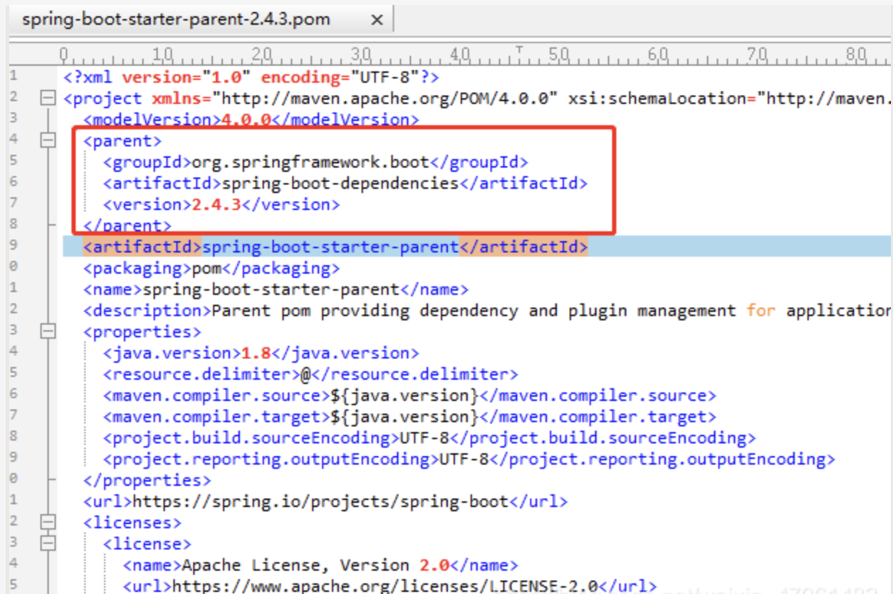Collapse the license element fold marker
The width and height of the screenshot is (893, 594).
point(47,543)
